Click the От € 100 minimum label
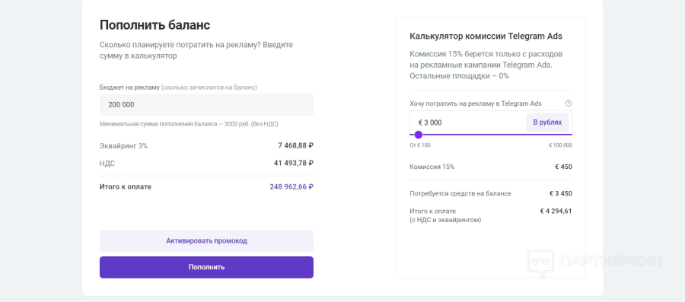The height and width of the screenshot is (302, 685). pyautogui.click(x=420, y=145)
